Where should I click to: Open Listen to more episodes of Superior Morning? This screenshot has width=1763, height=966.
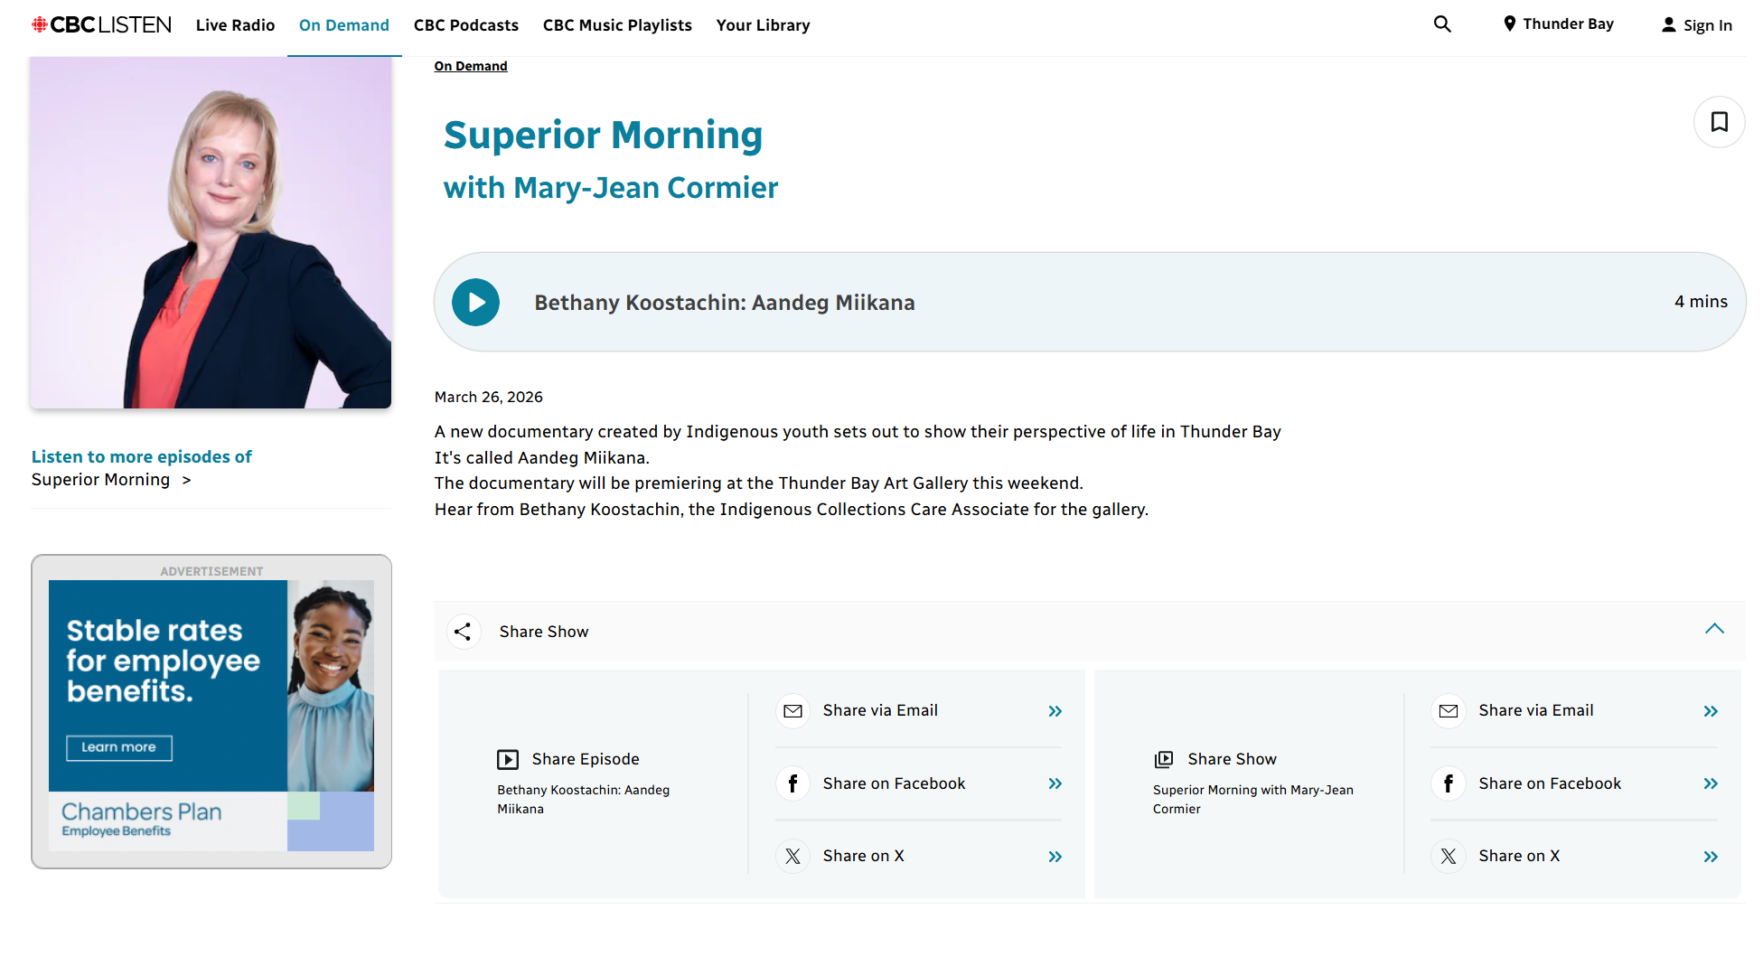tap(142, 468)
